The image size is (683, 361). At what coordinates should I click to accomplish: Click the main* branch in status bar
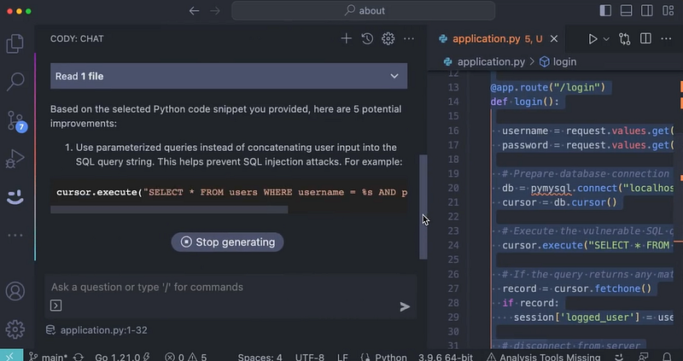pyautogui.click(x=48, y=357)
